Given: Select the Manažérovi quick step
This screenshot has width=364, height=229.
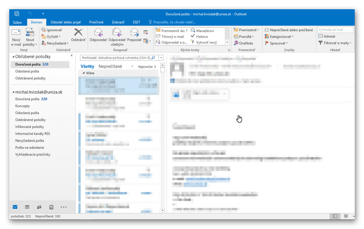Looking at the screenshot, I should pos(202,31).
